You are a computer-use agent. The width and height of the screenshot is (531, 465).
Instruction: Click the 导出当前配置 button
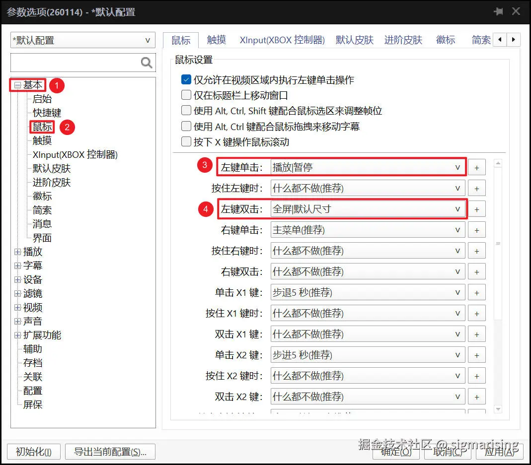(x=110, y=452)
